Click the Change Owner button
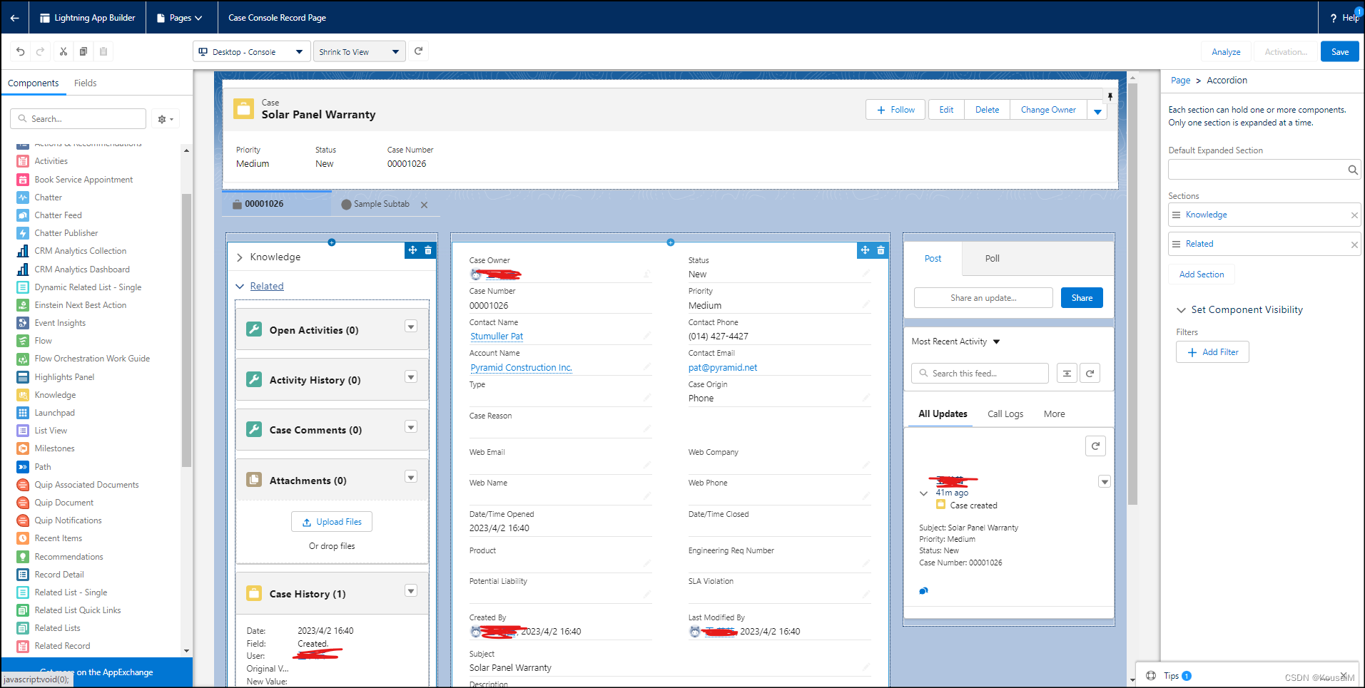Viewport: 1365px width, 688px height. (x=1048, y=110)
